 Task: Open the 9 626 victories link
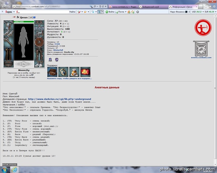click(x=57, y=44)
